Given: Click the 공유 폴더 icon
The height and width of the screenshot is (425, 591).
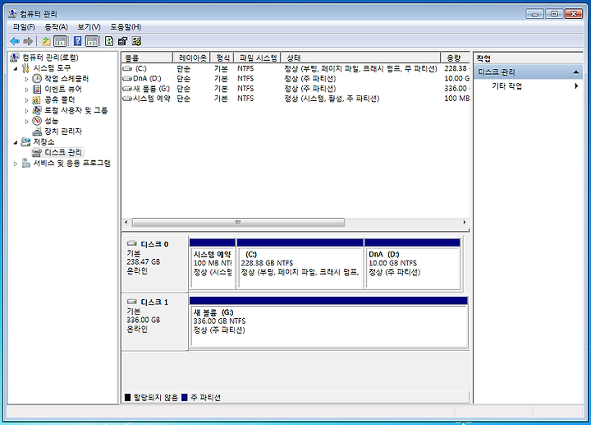Looking at the screenshot, I should point(36,99).
